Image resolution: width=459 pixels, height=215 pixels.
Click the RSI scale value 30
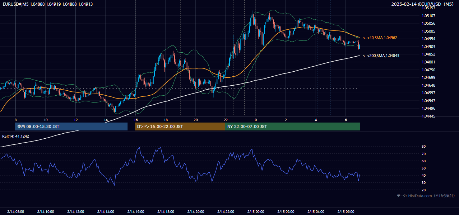423,183
